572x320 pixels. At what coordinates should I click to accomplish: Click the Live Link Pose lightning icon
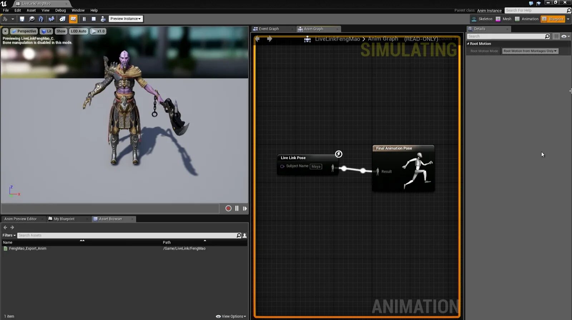(x=339, y=154)
